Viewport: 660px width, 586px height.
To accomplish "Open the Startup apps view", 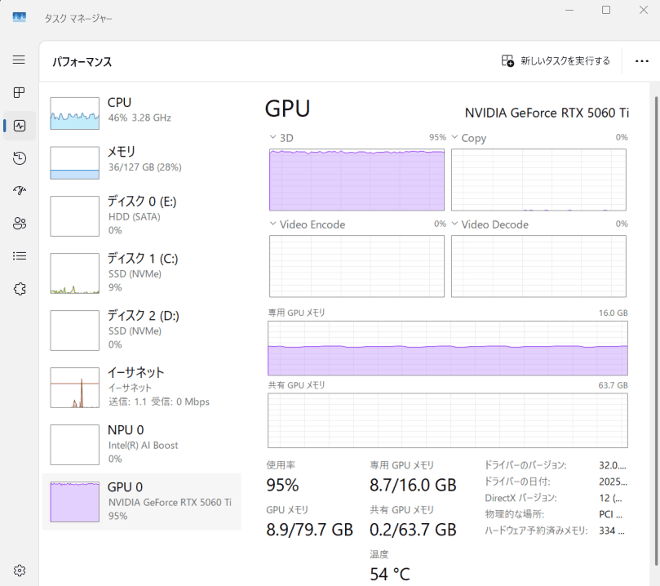I will pyautogui.click(x=19, y=190).
